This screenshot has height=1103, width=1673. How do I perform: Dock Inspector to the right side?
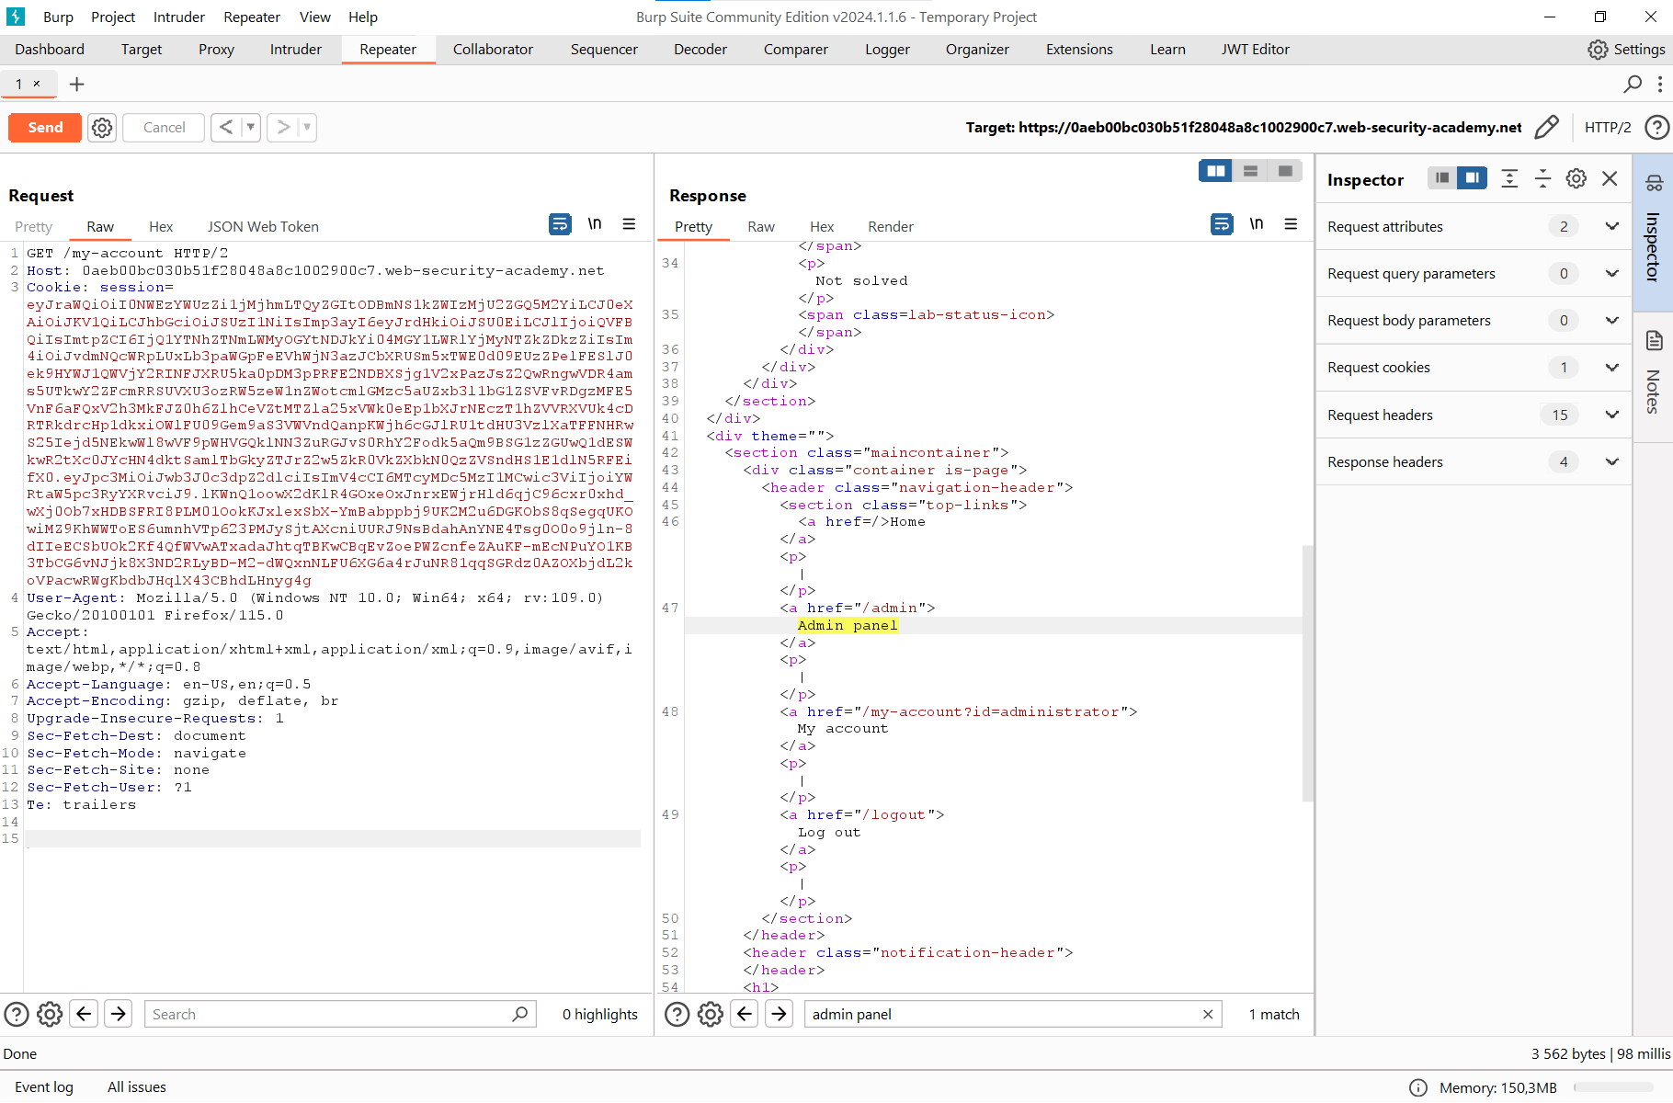click(1472, 178)
